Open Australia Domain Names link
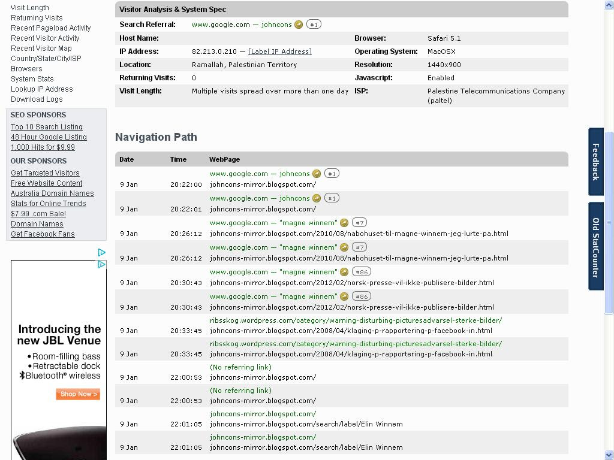The width and height of the screenshot is (614, 460). [x=52, y=193]
